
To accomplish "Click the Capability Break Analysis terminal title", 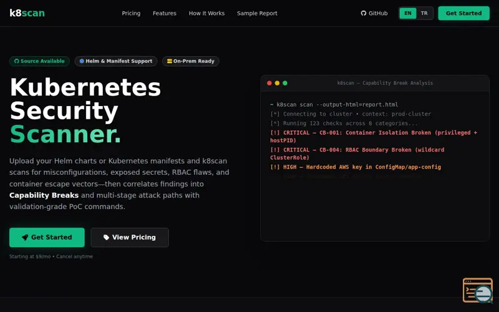I will (x=385, y=83).
